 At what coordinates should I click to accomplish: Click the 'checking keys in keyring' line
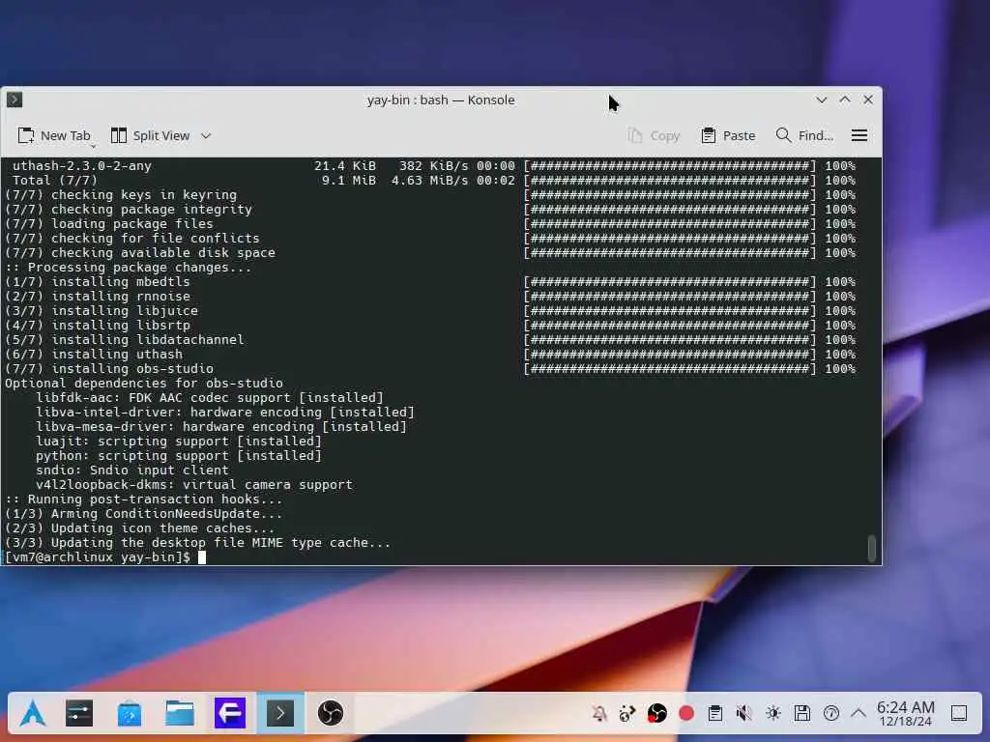121,194
